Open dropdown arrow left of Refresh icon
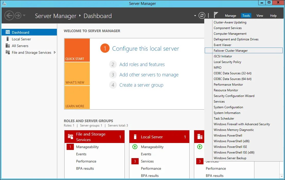Image resolution: width=285 pixels, height=180 pixels. tap(195, 16)
